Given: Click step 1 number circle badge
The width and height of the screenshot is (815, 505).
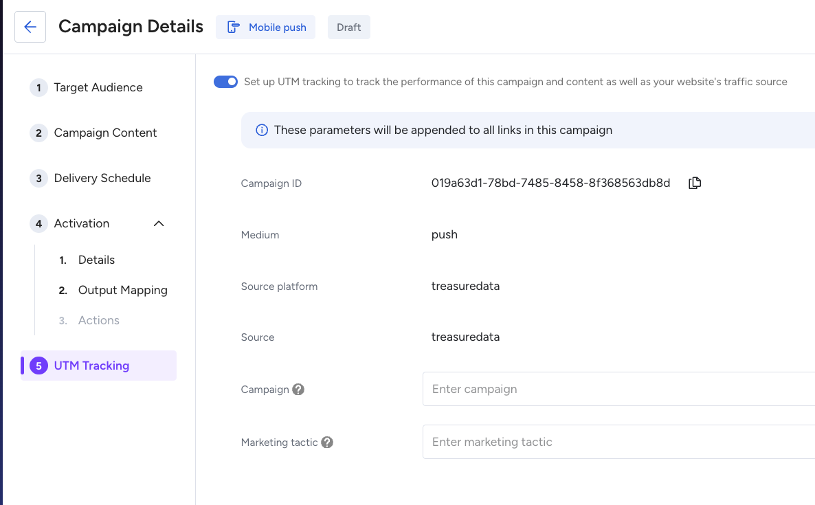Looking at the screenshot, I should (38, 88).
